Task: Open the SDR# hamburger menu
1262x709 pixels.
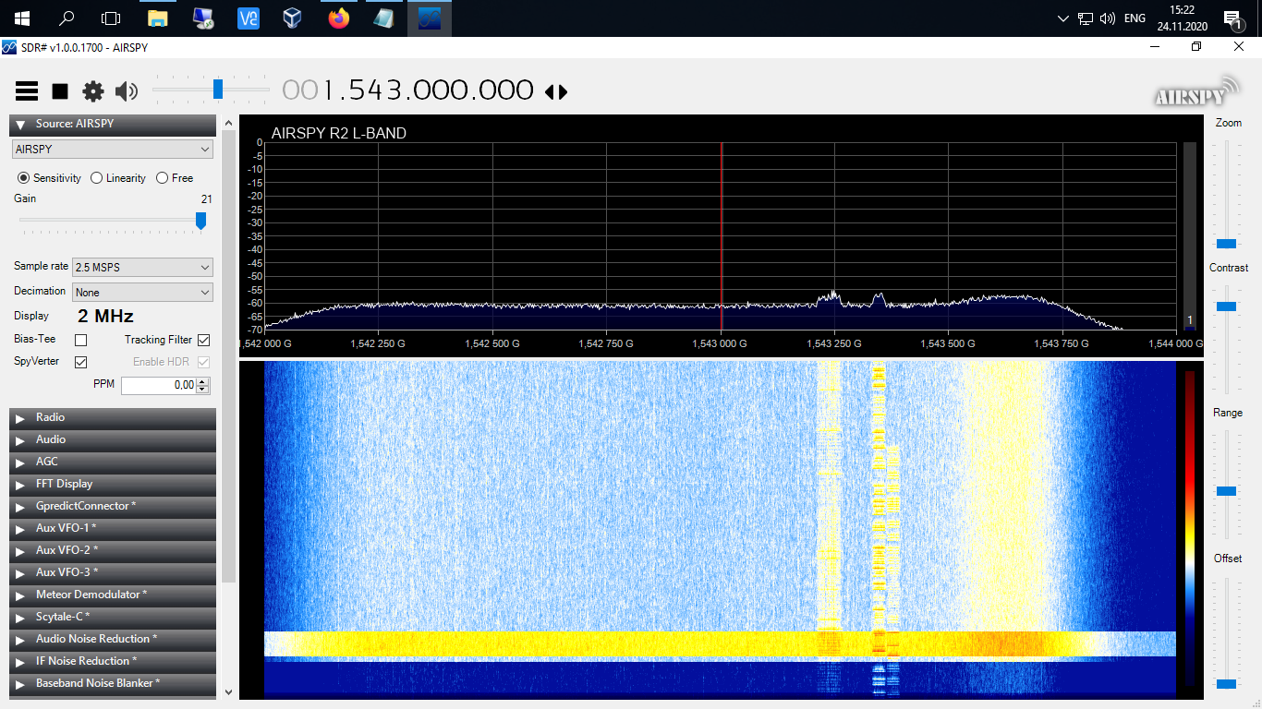Action: 27,90
